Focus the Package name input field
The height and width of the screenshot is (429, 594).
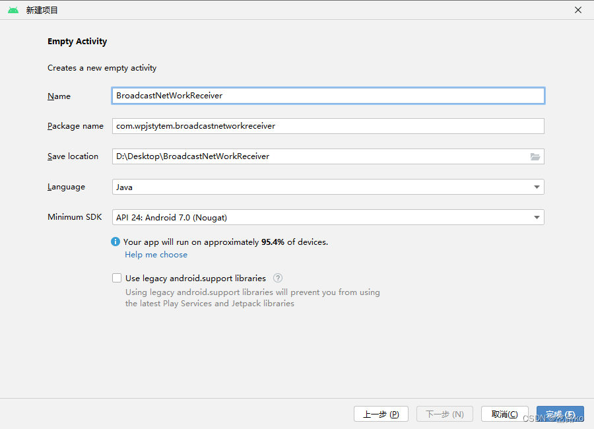click(x=328, y=126)
